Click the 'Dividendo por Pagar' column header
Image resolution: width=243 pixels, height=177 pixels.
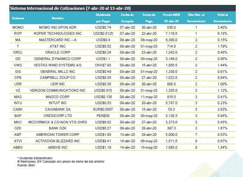[103, 18]
